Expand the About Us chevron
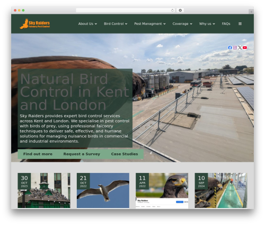 click(x=96, y=24)
